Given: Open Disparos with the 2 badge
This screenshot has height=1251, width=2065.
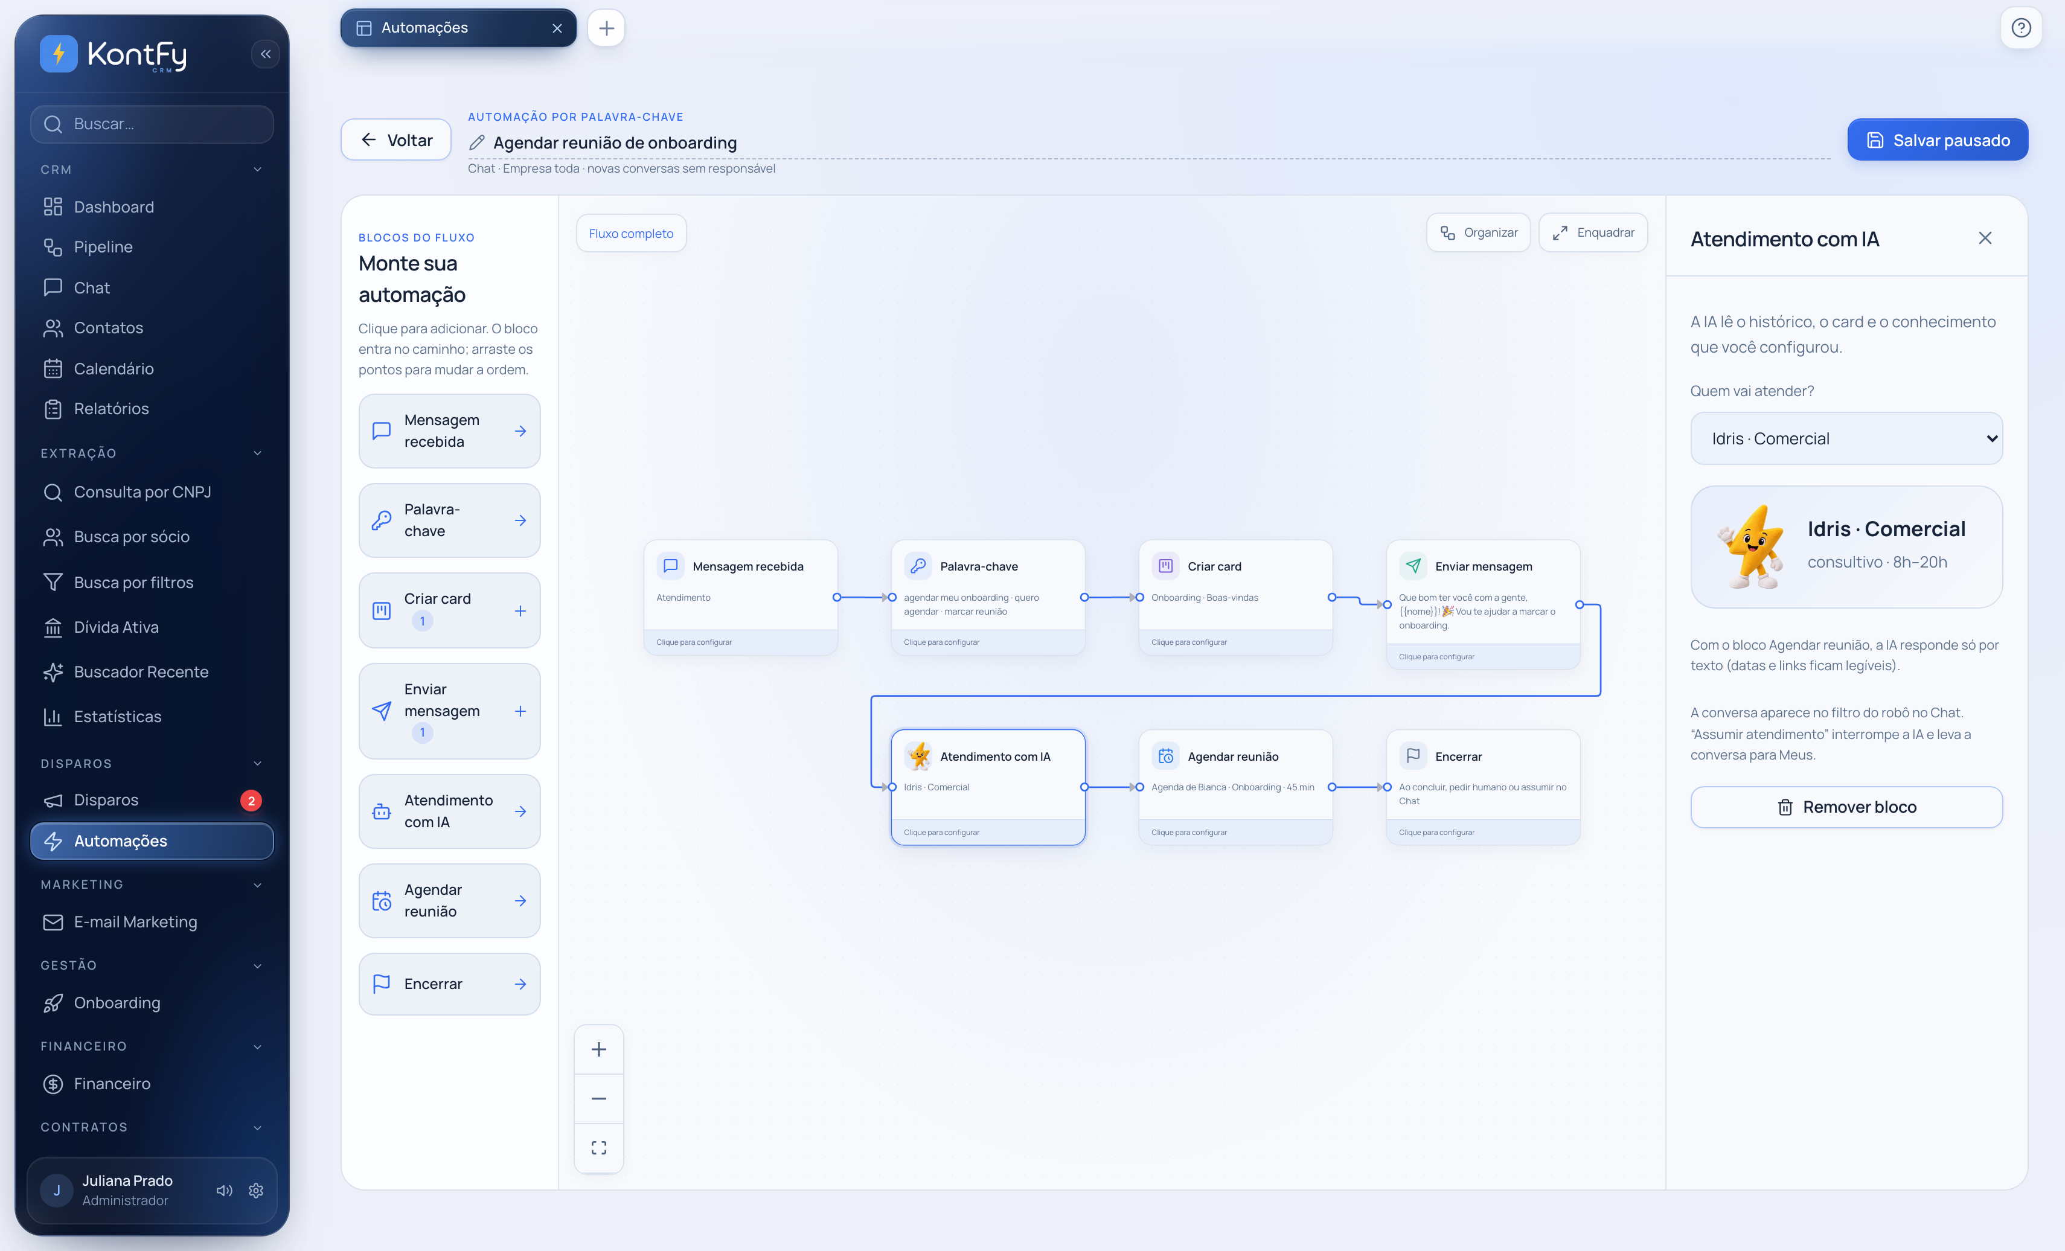Looking at the screenshot, I should click(x=152, y=800).
